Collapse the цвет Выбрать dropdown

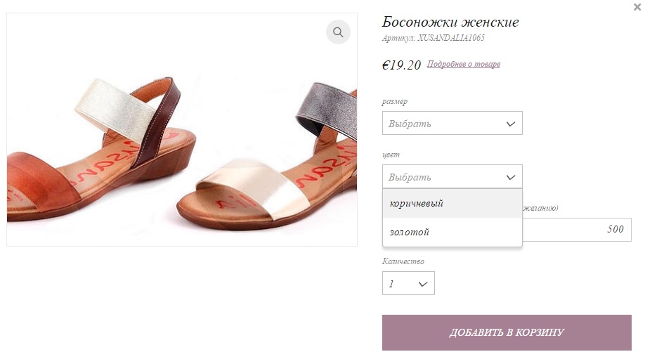(452, 176)
